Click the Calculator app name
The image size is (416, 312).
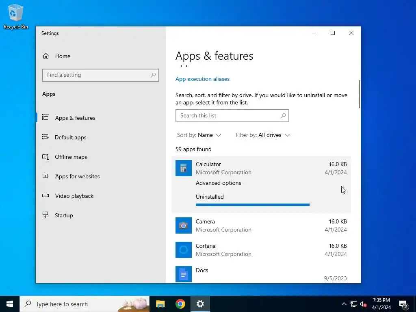point(208,164)
